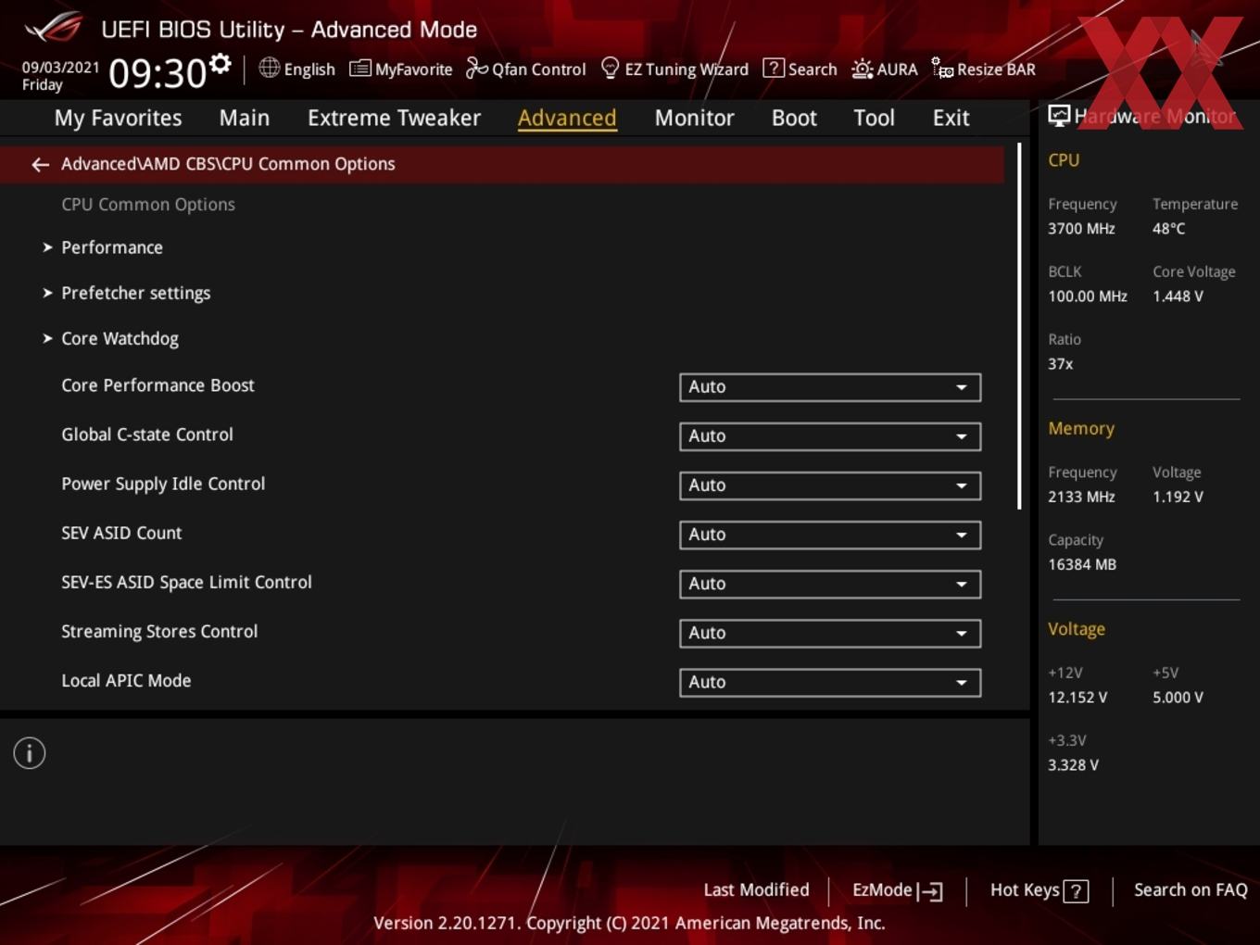The image size is (1260, 945).
Task: Click memory frequency 2133 MHz value
Action: [1081, 497]
